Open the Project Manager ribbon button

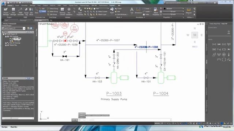tap(6, 11)
